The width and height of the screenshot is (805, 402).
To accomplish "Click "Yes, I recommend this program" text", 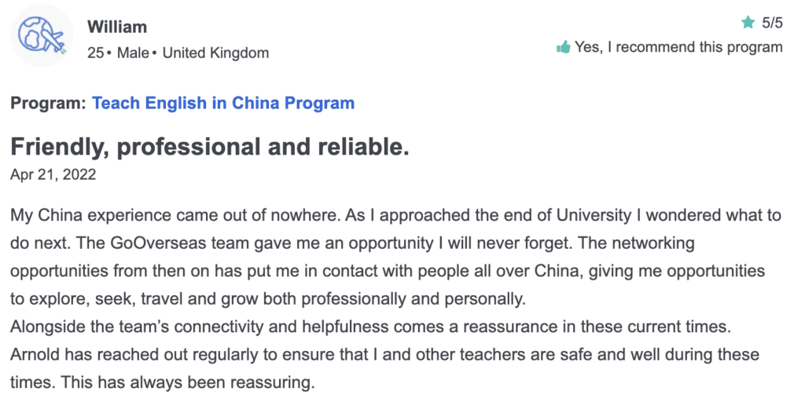I will coord(678,48).
